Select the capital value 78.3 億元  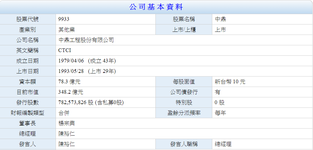click(69, 82)
